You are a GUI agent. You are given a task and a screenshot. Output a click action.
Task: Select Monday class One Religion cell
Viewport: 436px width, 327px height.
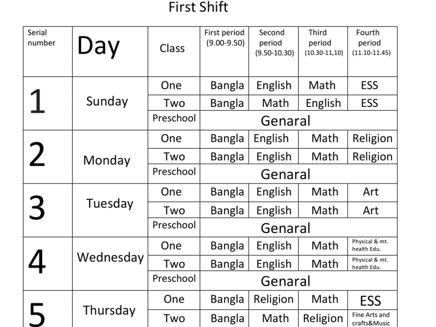(x=372, y=139)
